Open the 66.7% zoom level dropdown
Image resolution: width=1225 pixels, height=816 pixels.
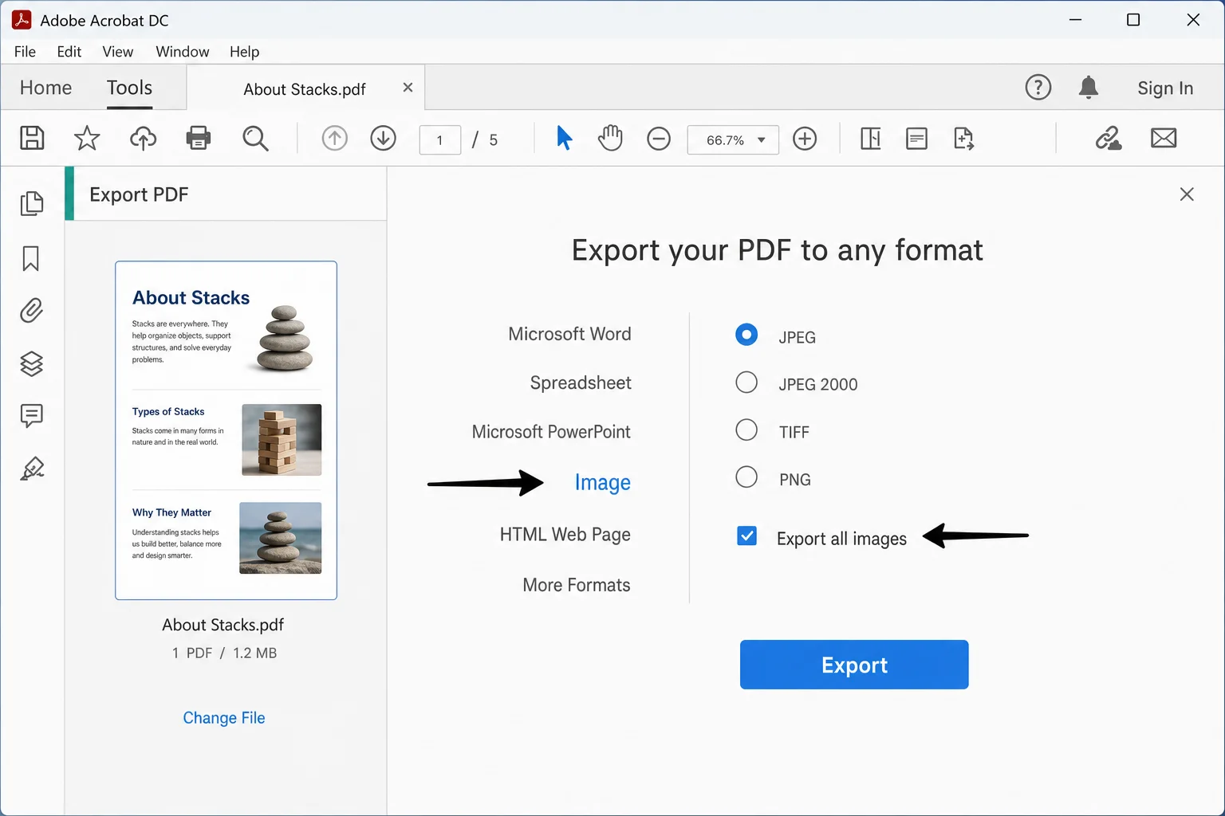click(733, 140)
